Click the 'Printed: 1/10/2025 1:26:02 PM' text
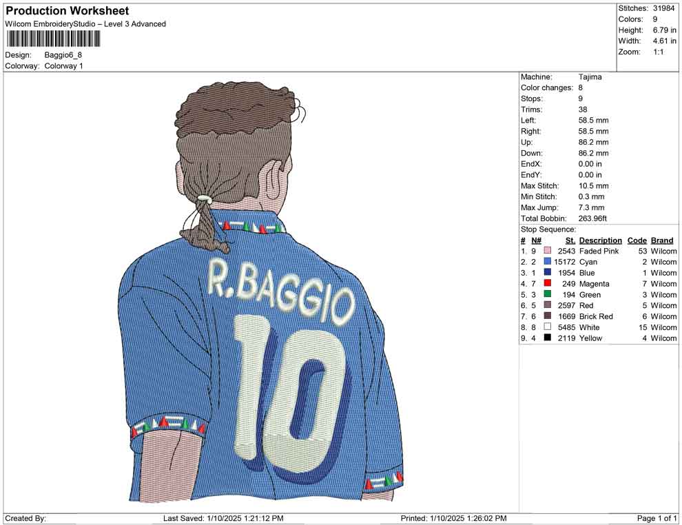 point(454,518)
